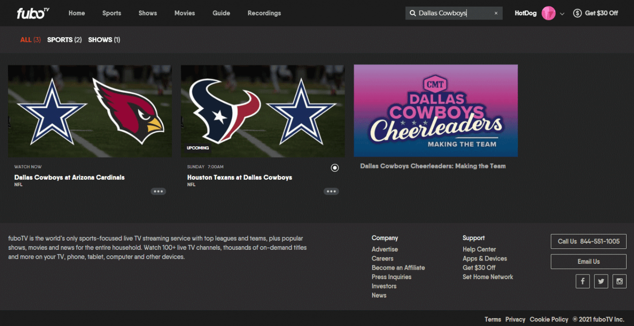634x326 pixels.
Task: Open the News footer link
Action: click(x=379, y=295)
